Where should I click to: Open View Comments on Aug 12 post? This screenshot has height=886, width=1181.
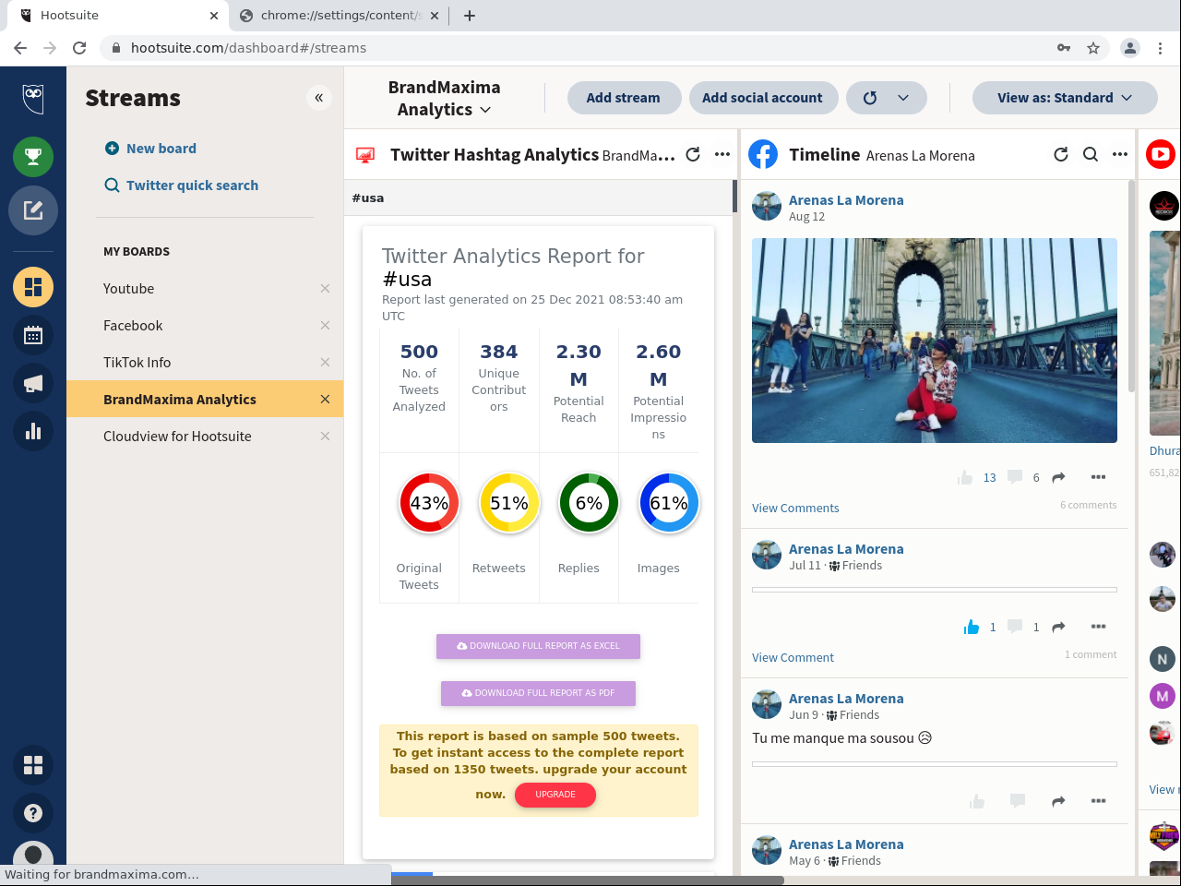pos(795,509)
